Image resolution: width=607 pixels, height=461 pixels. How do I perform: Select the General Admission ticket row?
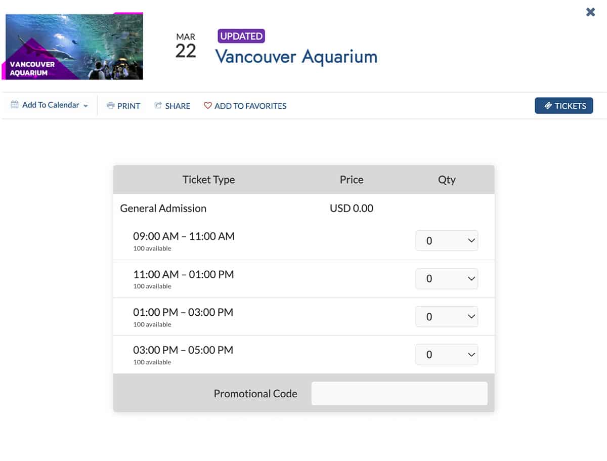pyautogui.click(x=163, y=208)
